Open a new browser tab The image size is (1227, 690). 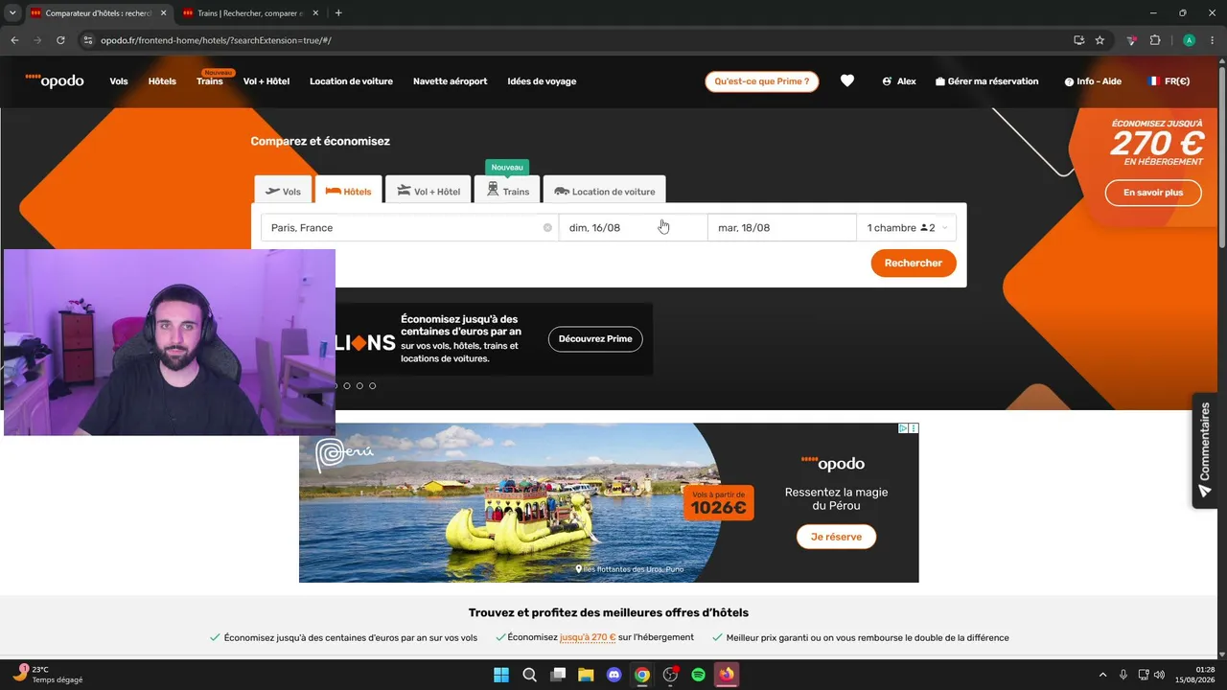pos(338,12)
